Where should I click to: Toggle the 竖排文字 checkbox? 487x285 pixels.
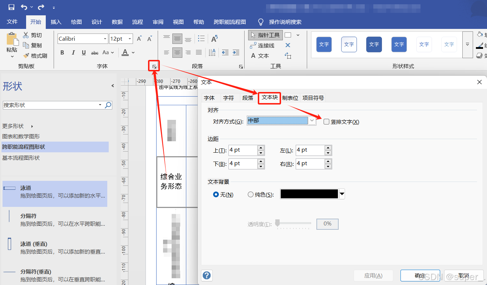326,122
